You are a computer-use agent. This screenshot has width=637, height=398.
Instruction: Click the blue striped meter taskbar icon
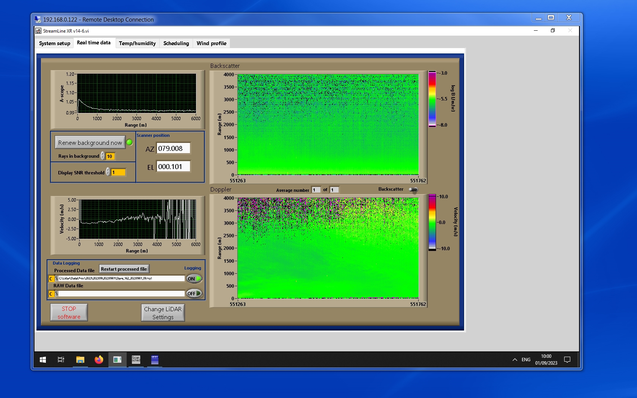click(155, 360)
